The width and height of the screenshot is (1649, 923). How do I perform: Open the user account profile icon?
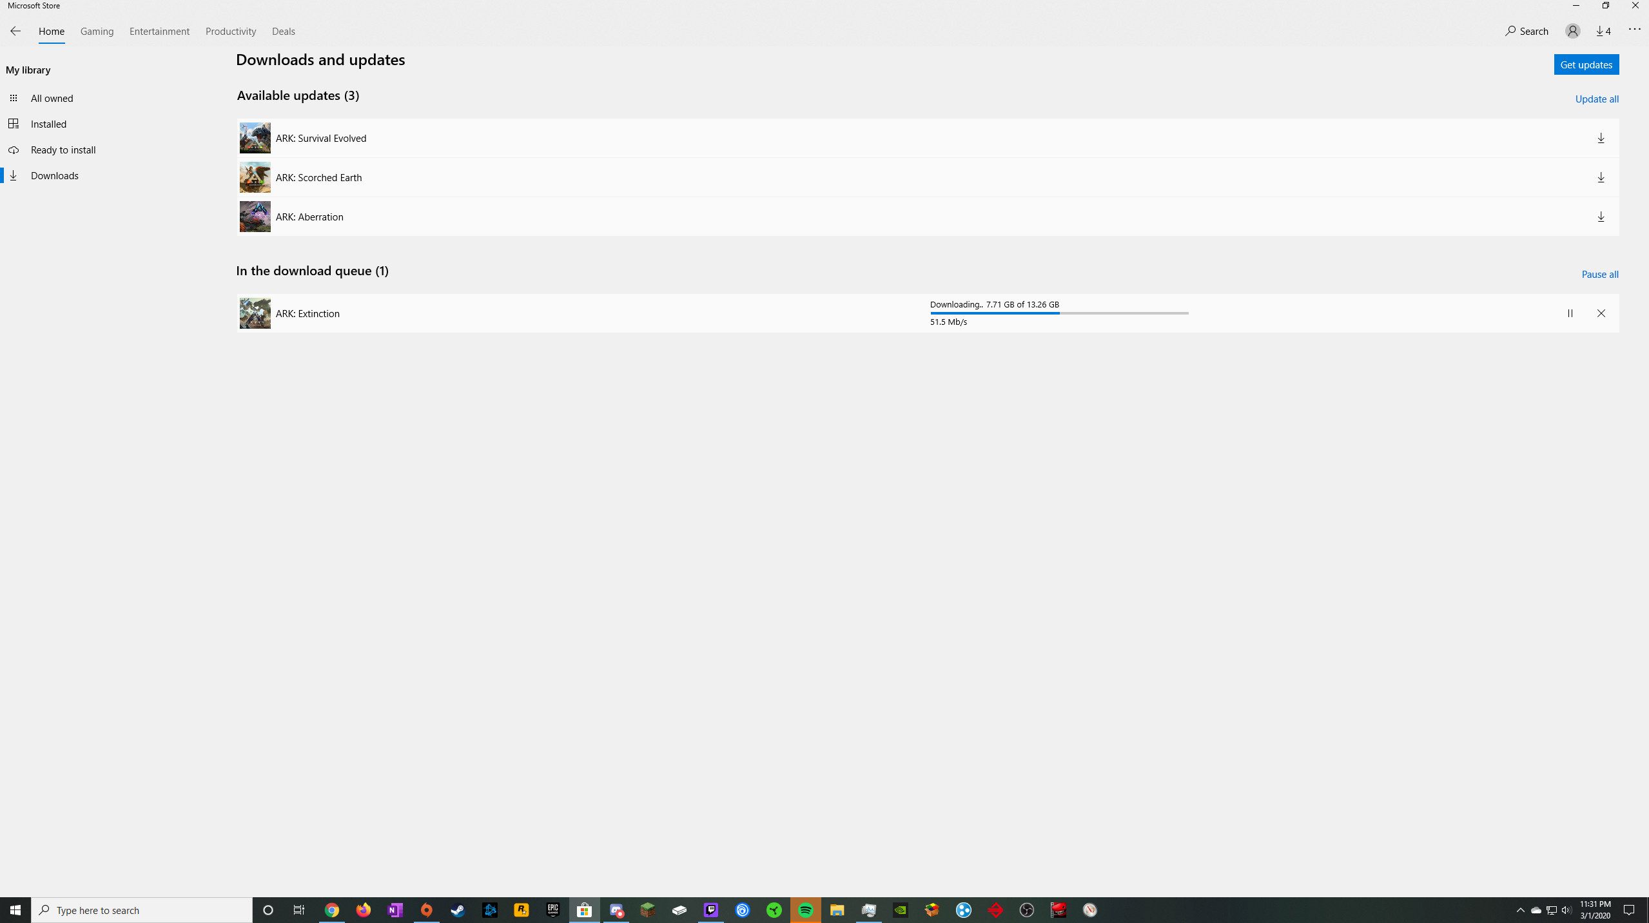1573,31
